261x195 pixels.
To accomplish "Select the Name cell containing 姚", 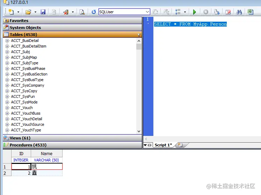I will [x=47, y=167].
